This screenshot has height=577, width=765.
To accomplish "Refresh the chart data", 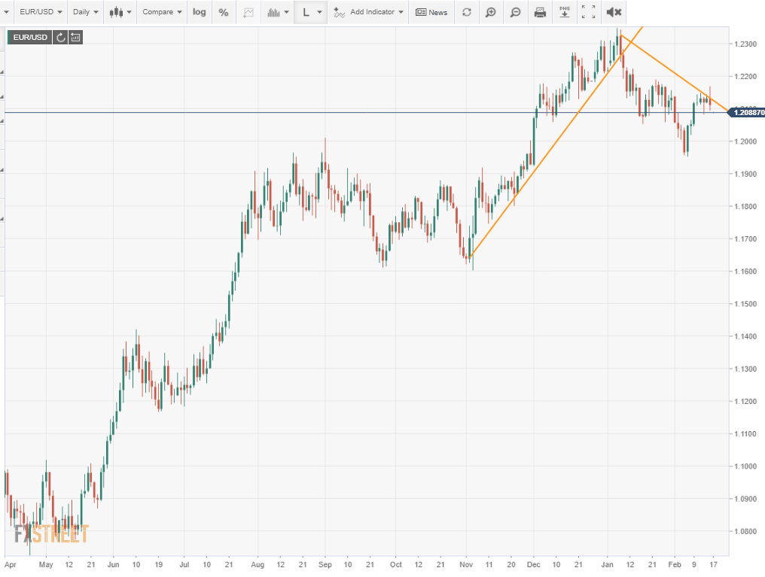I will [x=467, y=12].
